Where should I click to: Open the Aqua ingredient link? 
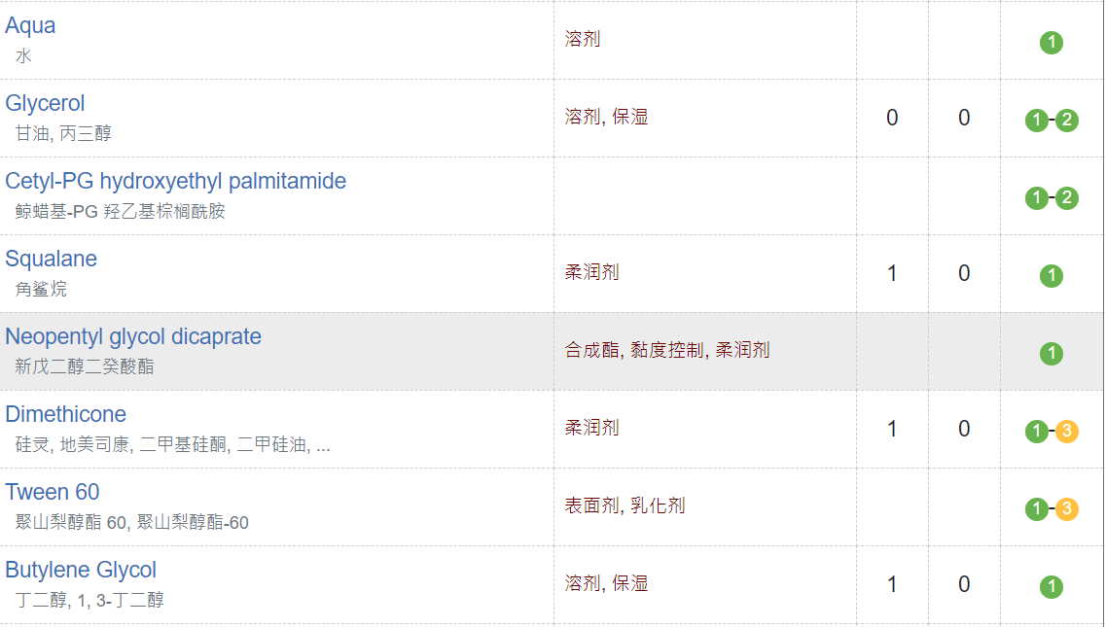(30, 26)
